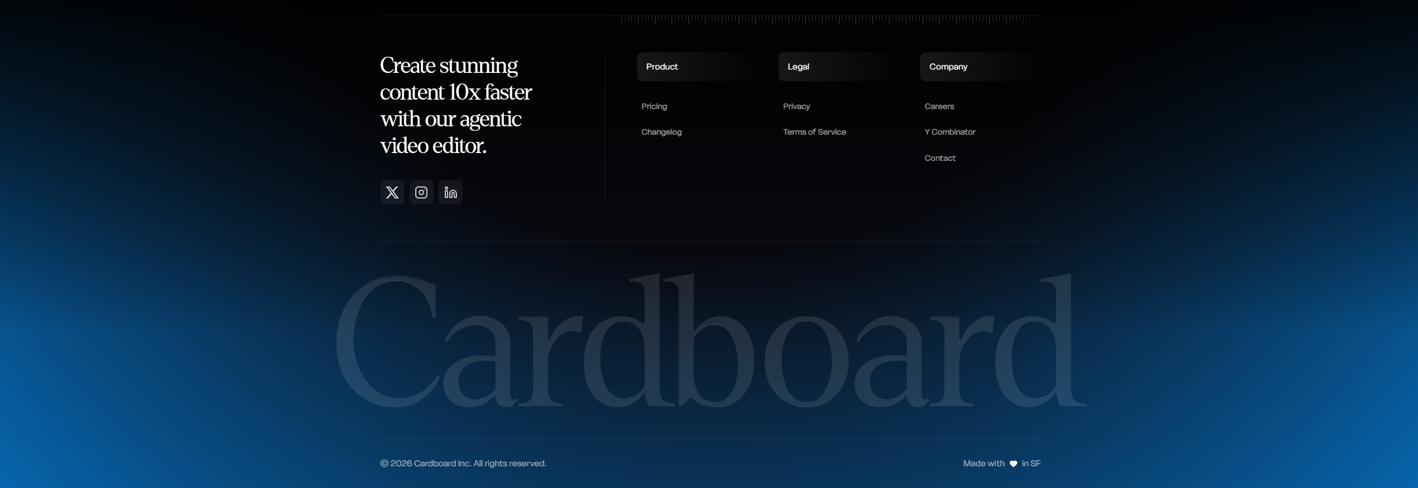This screenshot has height=488, width=1418.
Task: Open the Pricing link
Action: click(654, 106)
